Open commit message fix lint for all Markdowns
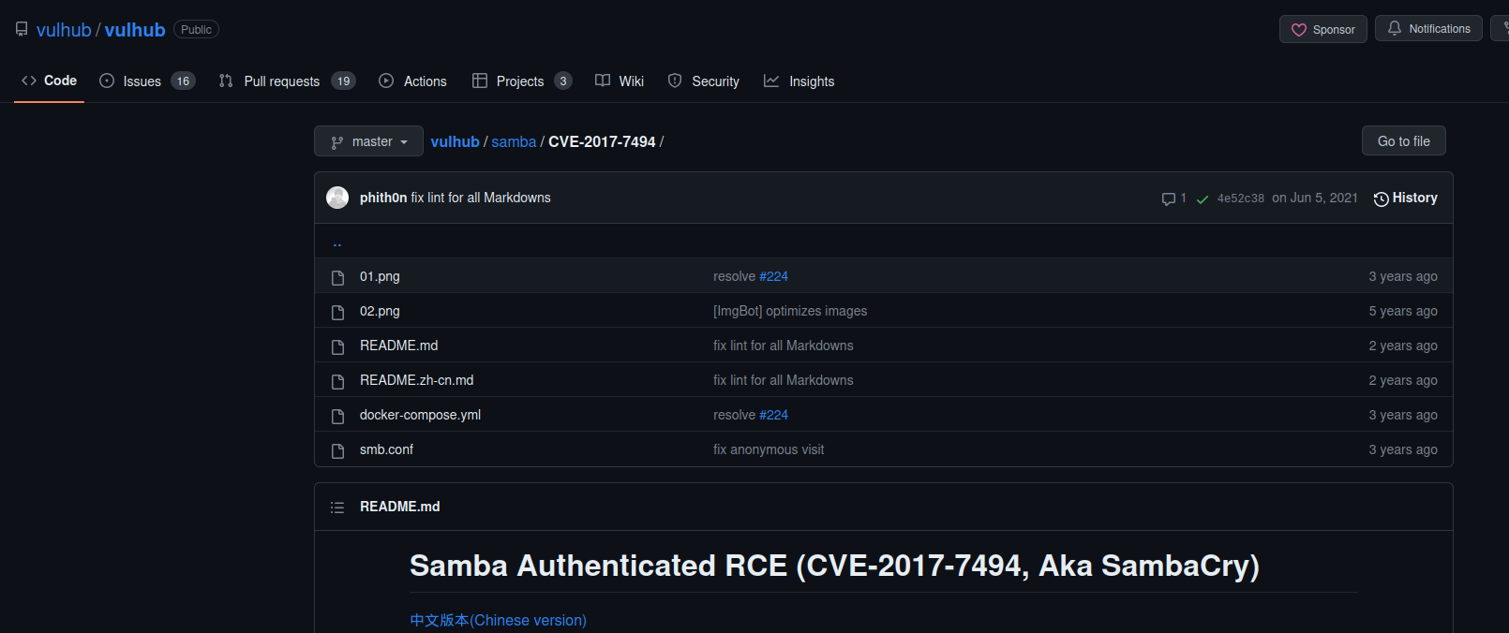Image resolution: width=1509 pixels, height=633 pixels. pyautogui.click(x=481, y=198)
